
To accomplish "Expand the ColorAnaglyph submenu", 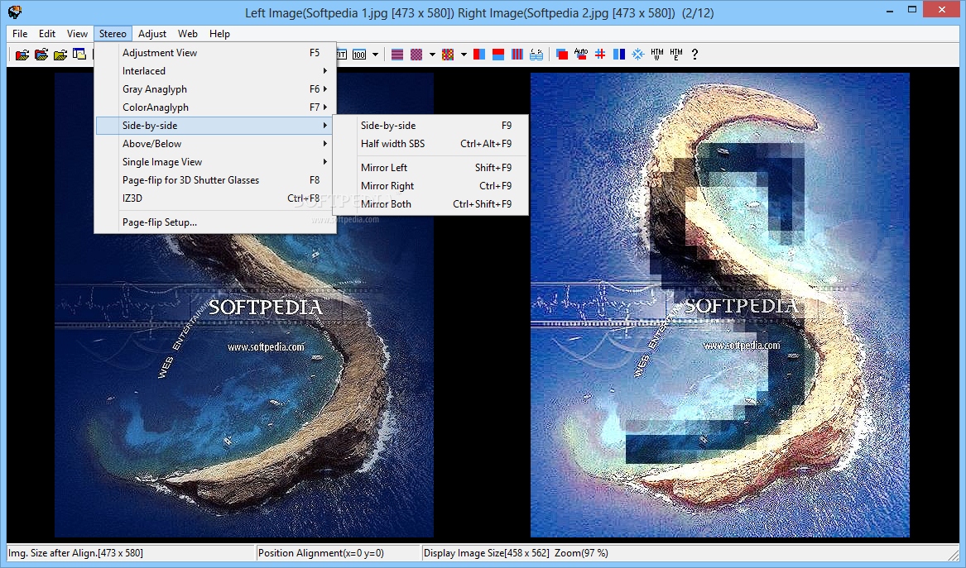I will 214,107.
